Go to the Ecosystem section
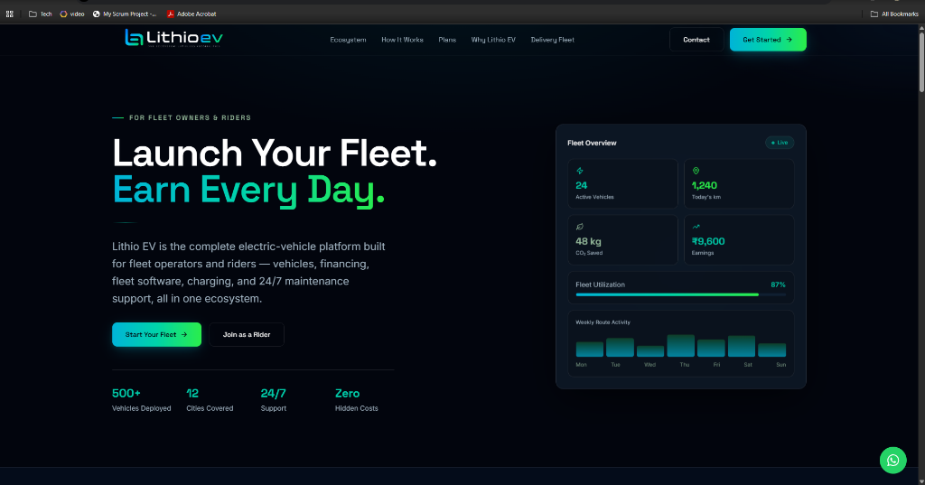This screenshot has width=925, height=485. coord(348,40)
